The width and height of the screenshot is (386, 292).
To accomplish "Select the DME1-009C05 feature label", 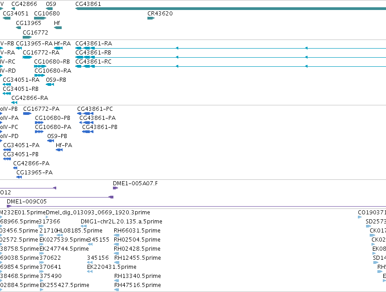I will 27,202.
